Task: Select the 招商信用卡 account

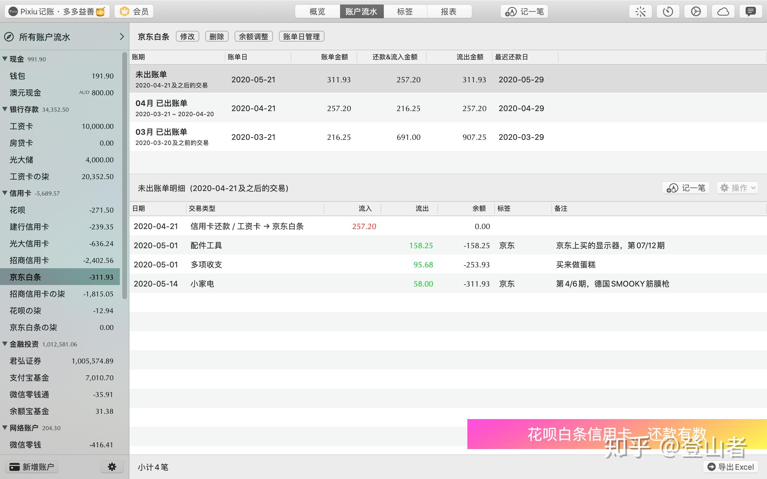Action: pyautogui.click(x=60, y=260)
